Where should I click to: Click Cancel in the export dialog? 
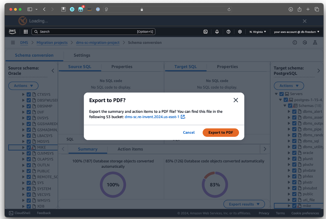pos(189,133)
